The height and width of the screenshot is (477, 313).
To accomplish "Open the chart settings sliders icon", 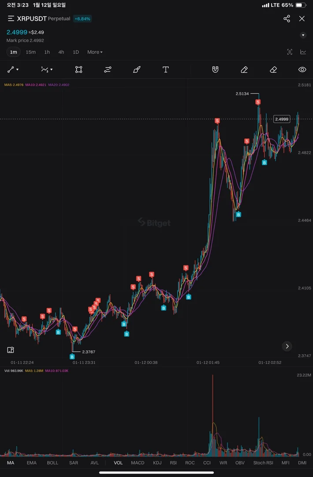I will point(108,69).
